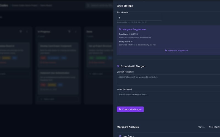Click the filter icon of the leftmost board column
This screenshot has width=220, height=137.
point(21,32)
